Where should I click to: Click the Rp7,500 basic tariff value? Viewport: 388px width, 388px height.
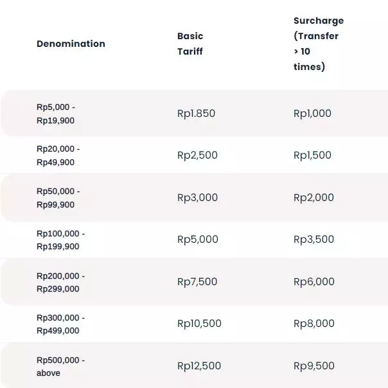[197, 282]
